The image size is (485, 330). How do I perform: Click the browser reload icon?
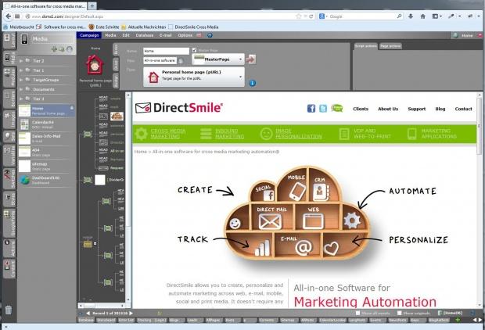pyautogui.click(x=311, y=16)
